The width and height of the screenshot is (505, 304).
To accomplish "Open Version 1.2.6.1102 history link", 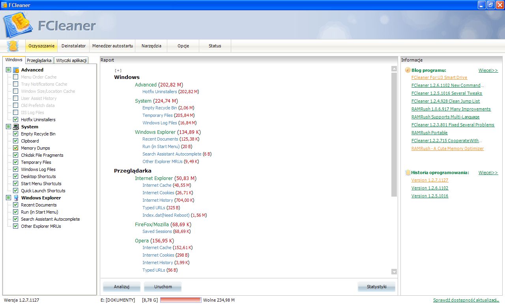I will 430,188.
